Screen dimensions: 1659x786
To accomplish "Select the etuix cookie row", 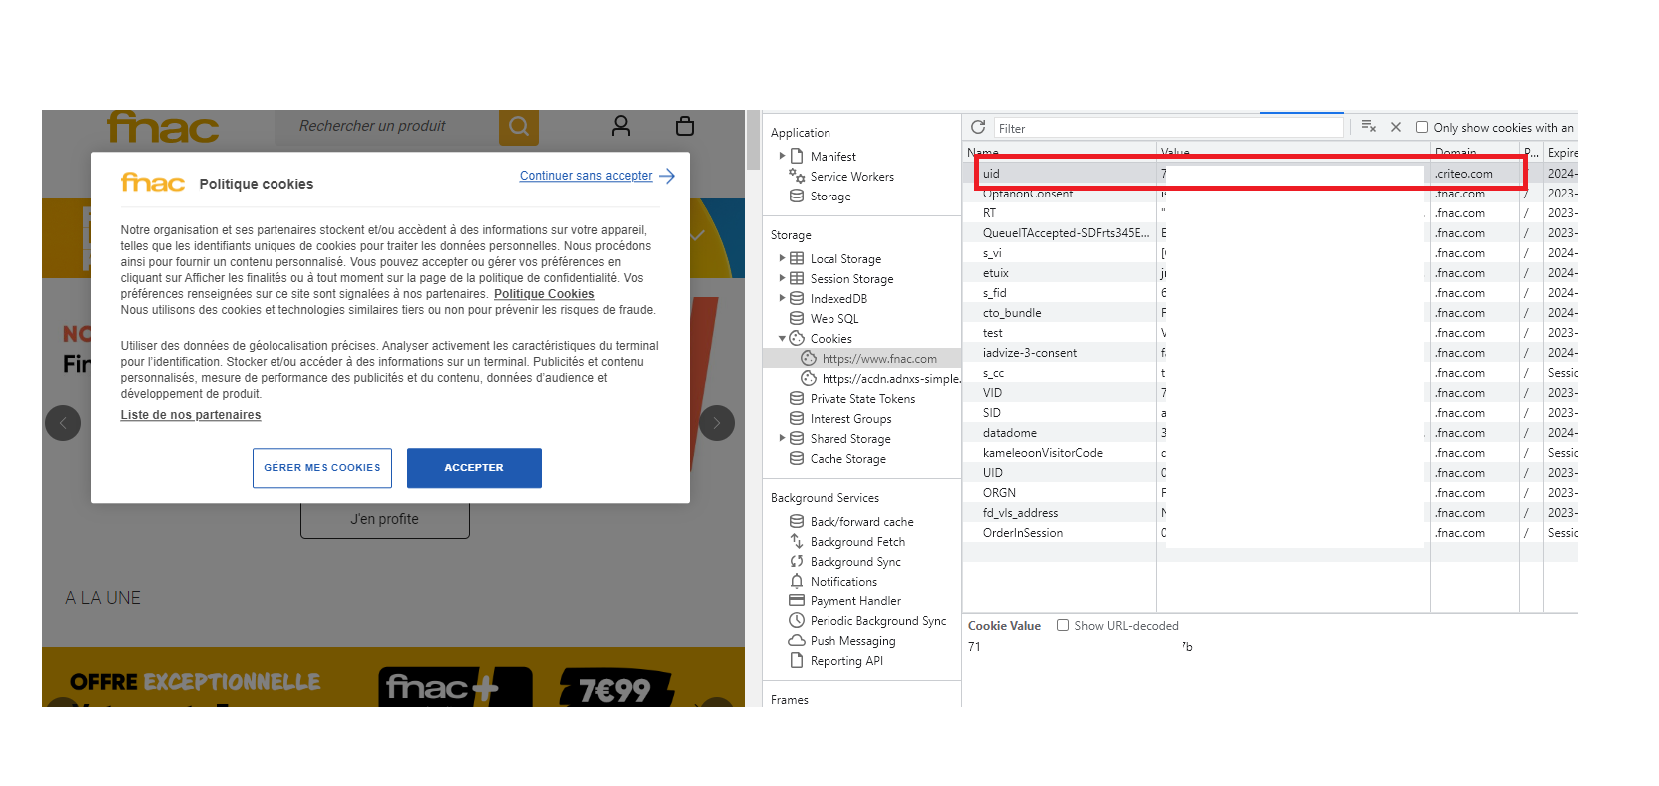I will [1271, 273].
